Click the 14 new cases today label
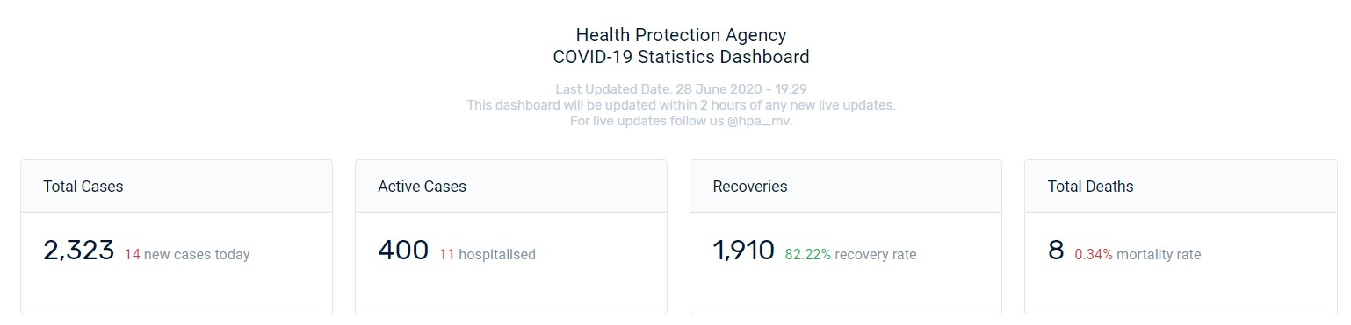This screenshot has height=325, width=1351. pos(187,255)
